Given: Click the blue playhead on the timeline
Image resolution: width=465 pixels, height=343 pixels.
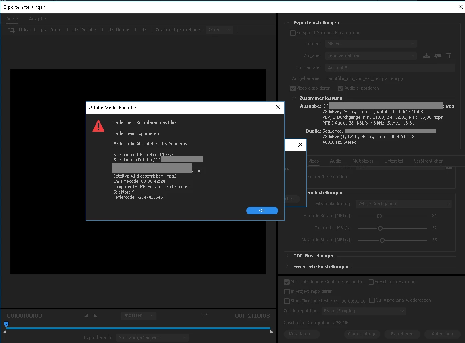Looking at the screenshot, I should click(6, 324).
